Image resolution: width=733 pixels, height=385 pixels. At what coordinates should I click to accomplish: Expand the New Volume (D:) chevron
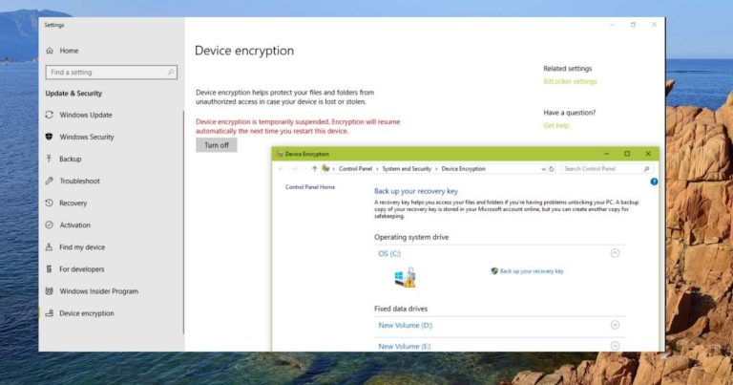[x=615, y=325]
